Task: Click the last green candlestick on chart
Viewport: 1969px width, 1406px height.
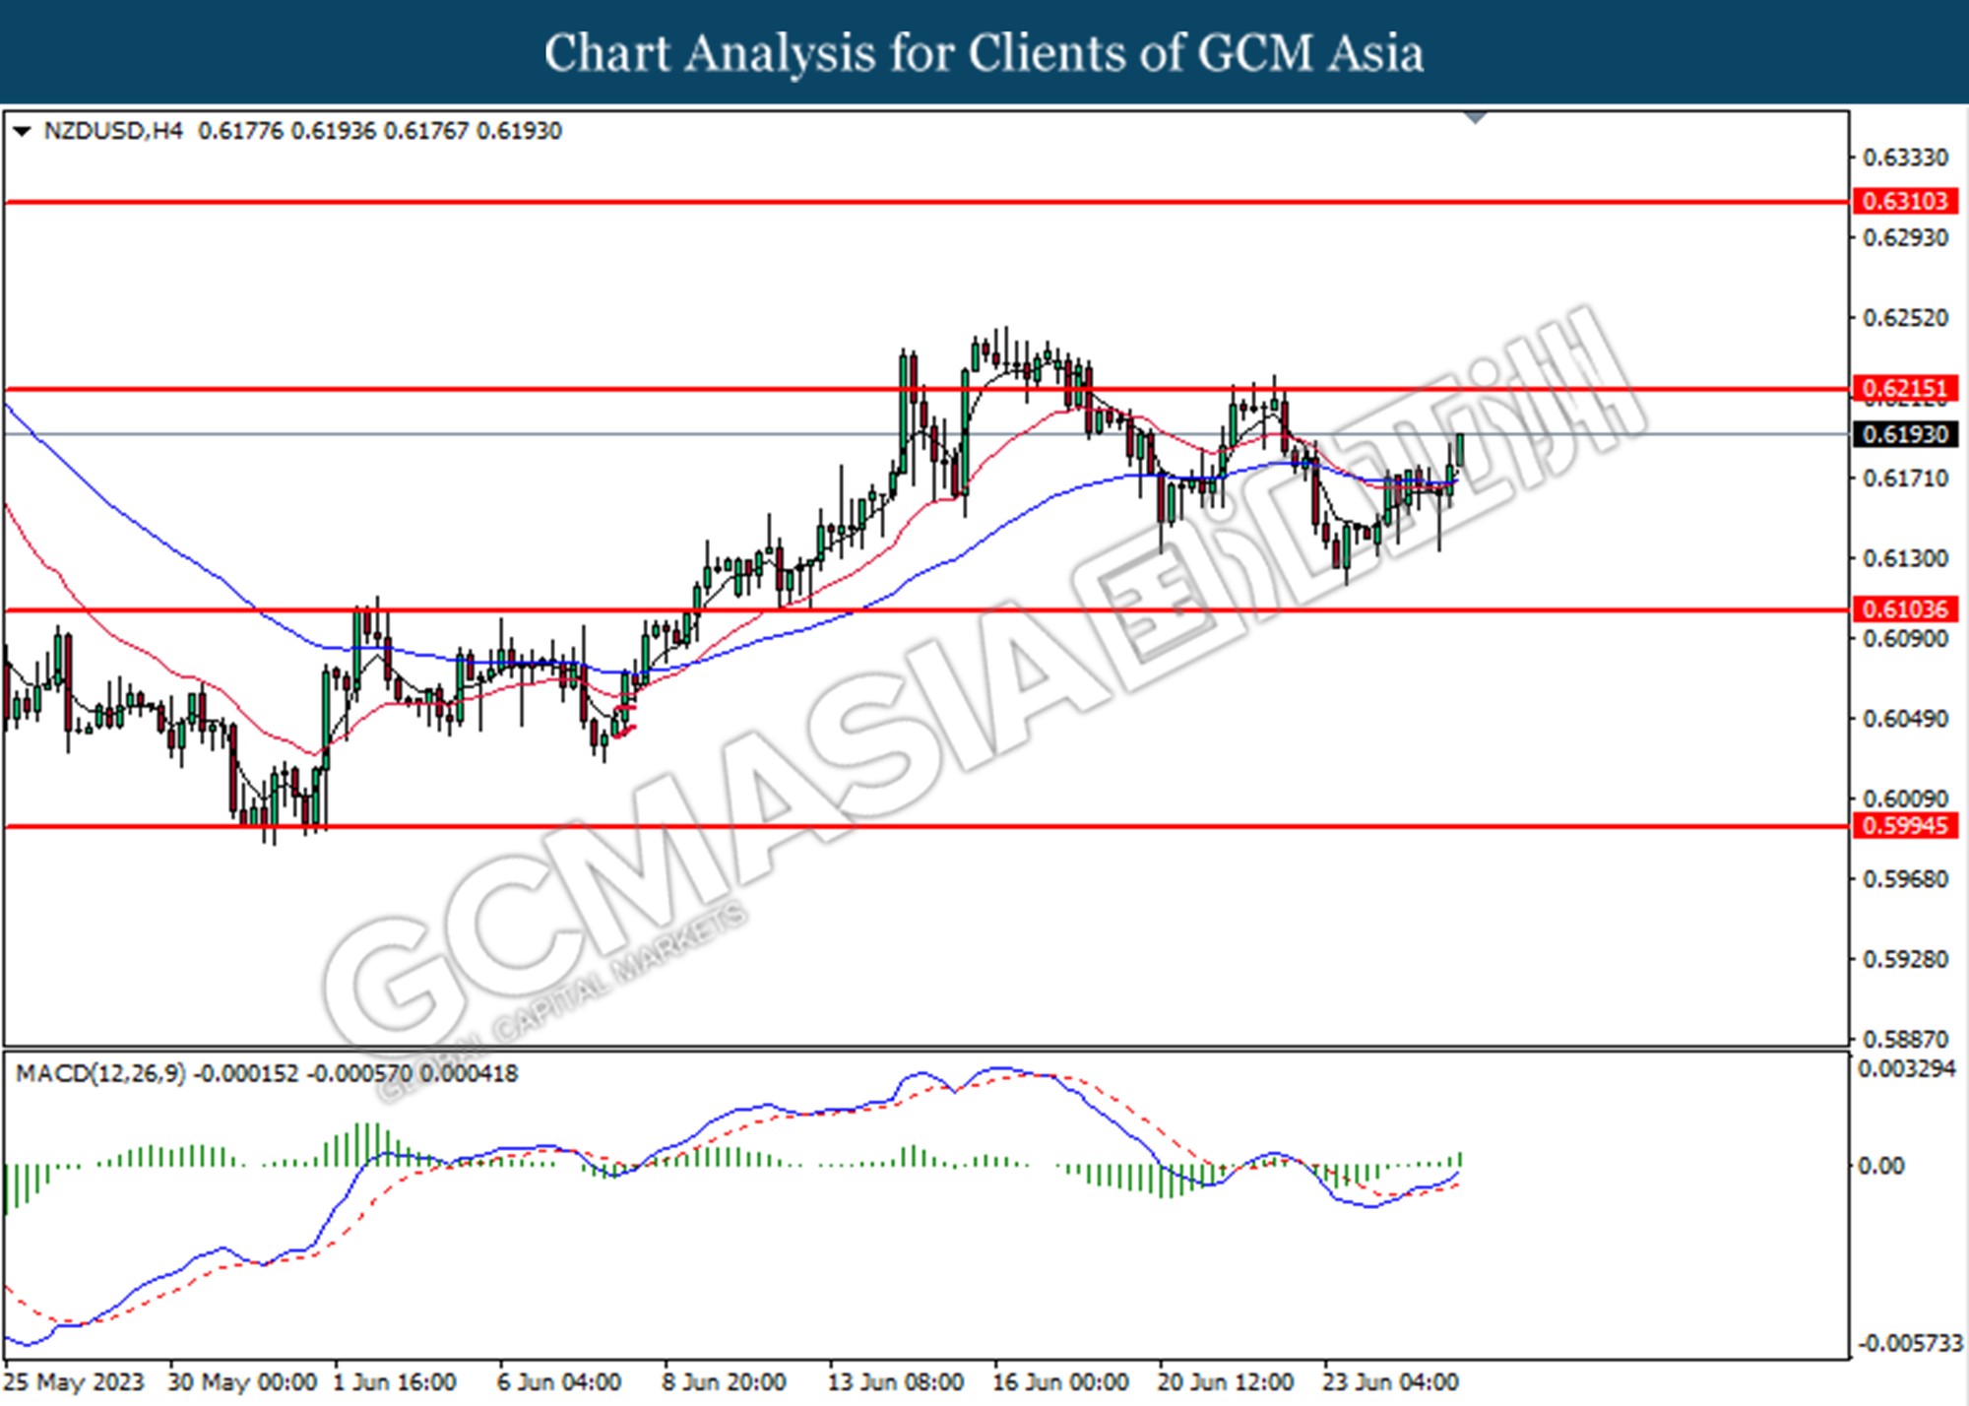Action: click(1459, 450)
